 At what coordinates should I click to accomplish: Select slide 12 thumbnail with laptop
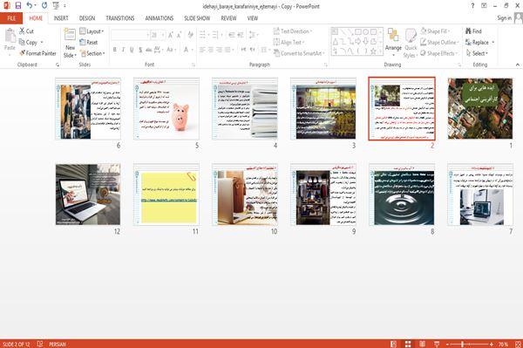pyautogui.click(x=88, y=194)
